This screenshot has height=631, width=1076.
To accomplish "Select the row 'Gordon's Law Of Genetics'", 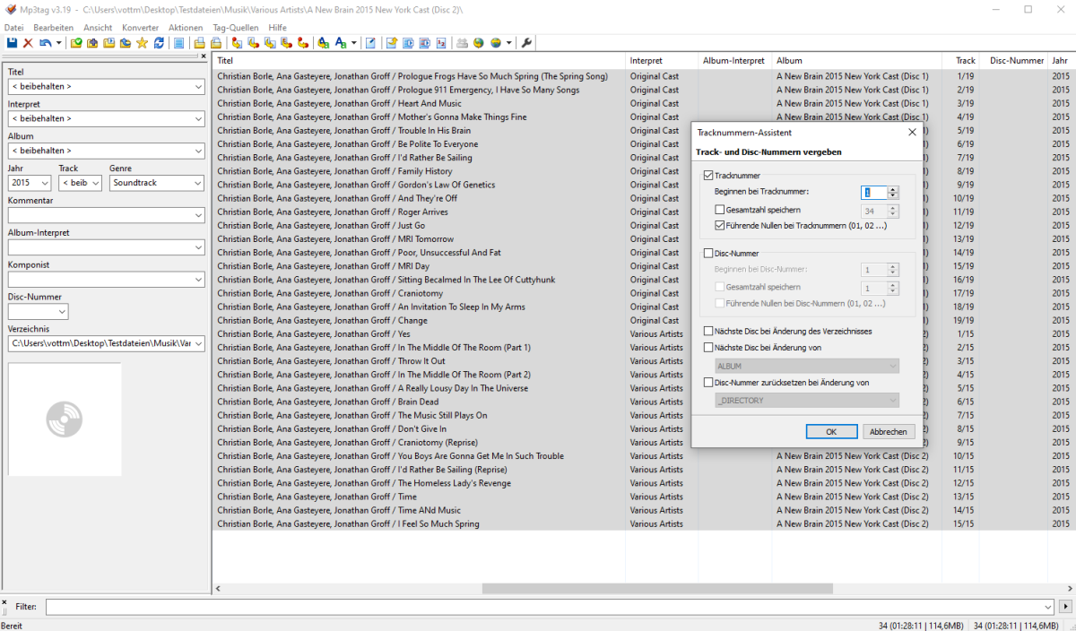I will (643, 185).
